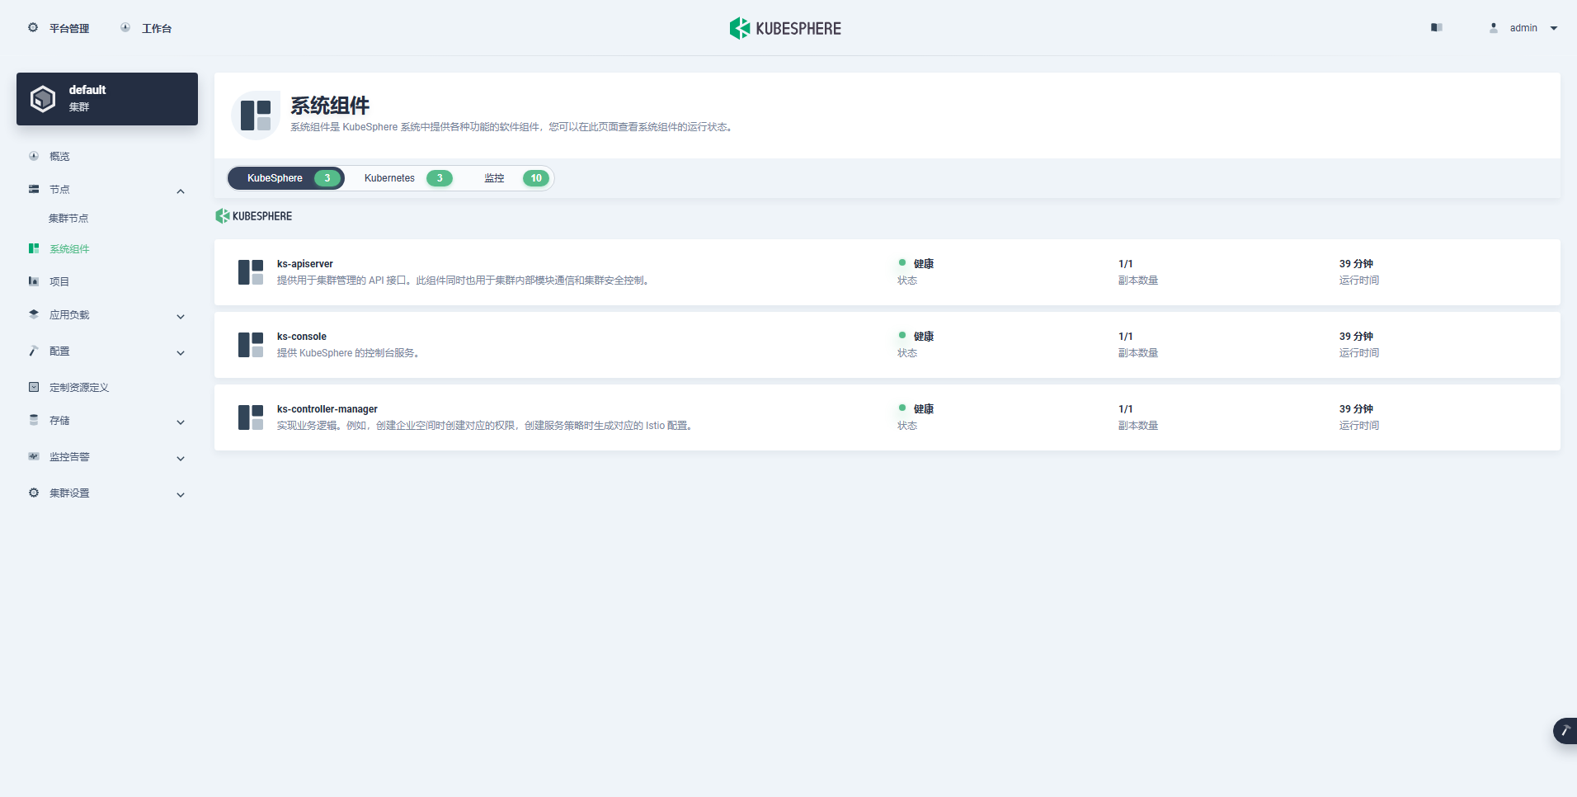The height and width of the screenshot is (797, 1577).
Task: Open 集群节点 submenu item
Action: tap(68, 219)
